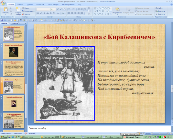The height and width of the screenshot is (139, 173).
Task: Open the font name combo box
Action: click(43, 9)
